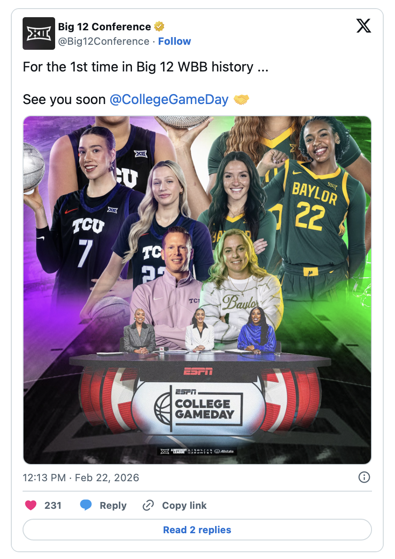Click the Copy link text
The image size is (395, 559).
(x=184, y=506)
